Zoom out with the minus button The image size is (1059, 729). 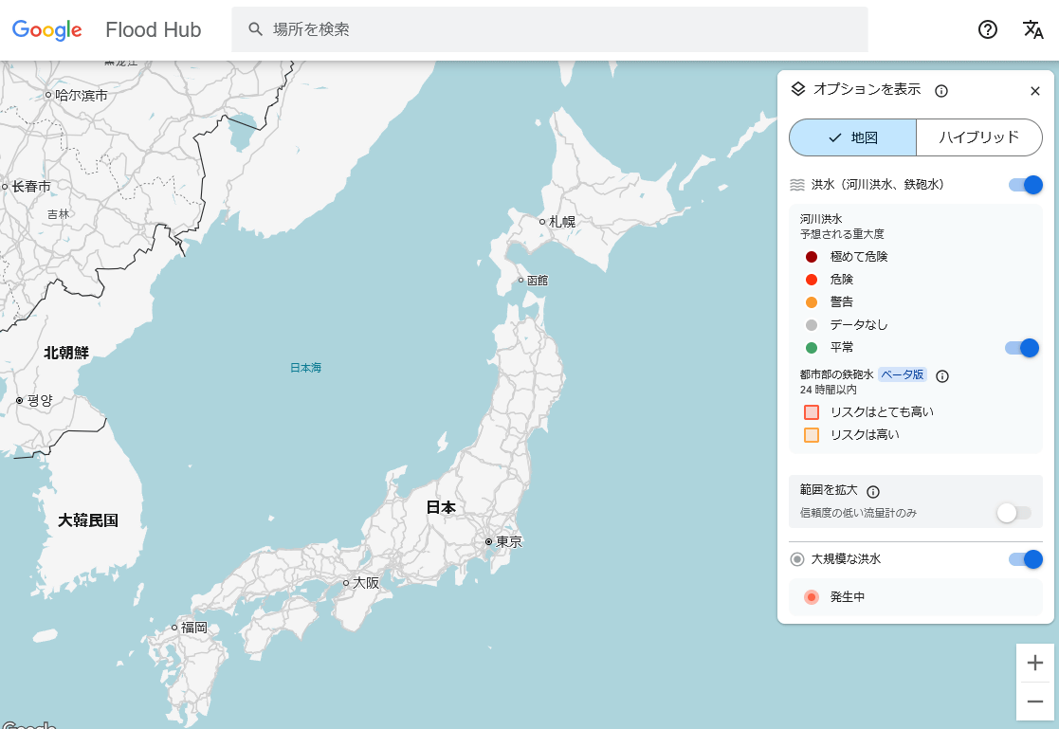[1035, 702]
